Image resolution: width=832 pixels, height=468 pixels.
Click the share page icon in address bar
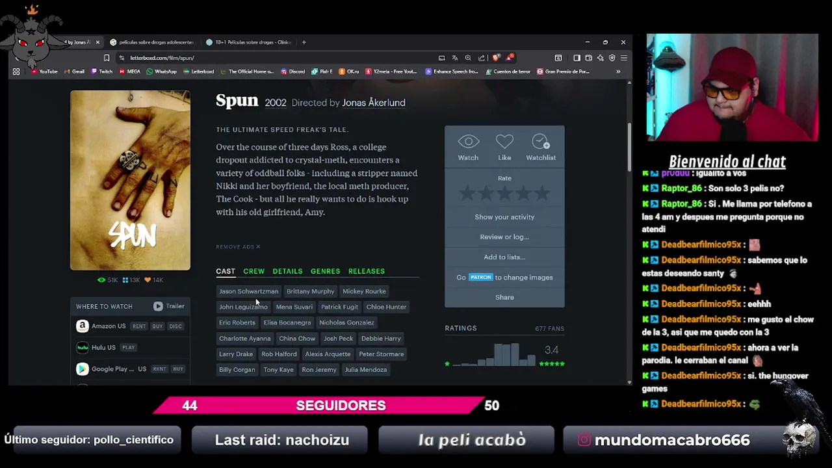(481, 58)
